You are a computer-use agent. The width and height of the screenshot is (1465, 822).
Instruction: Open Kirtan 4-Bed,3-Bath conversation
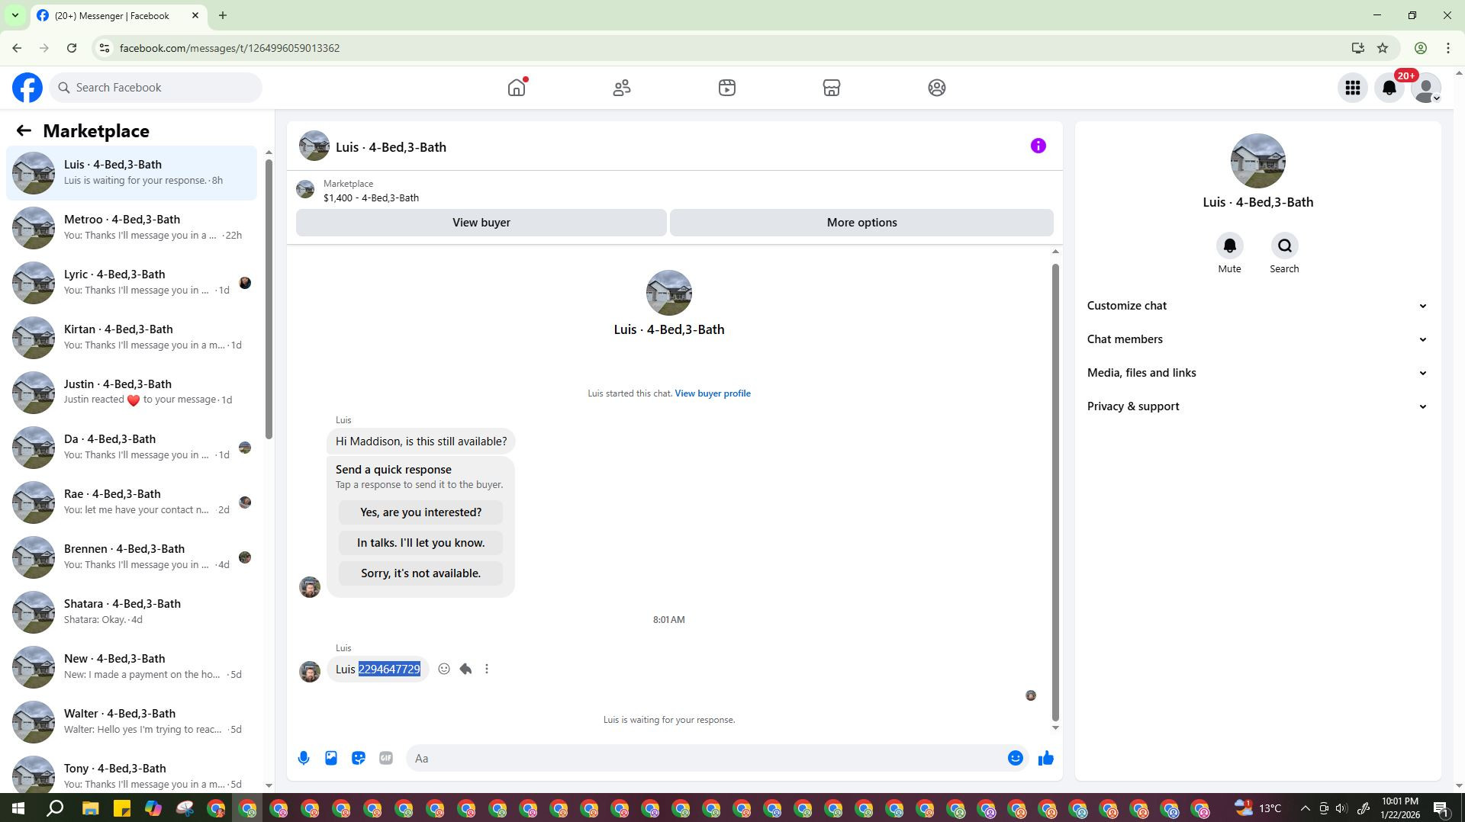132,338
